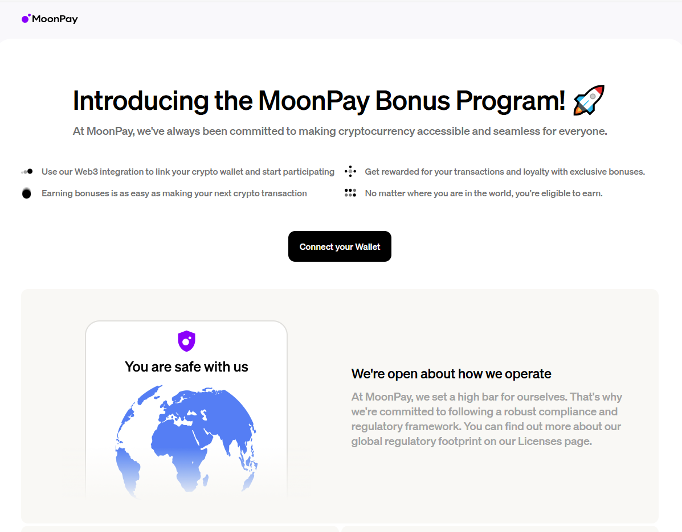
Task: Click the rocket emoji beside the headline
Action: (x=589, y=100)
